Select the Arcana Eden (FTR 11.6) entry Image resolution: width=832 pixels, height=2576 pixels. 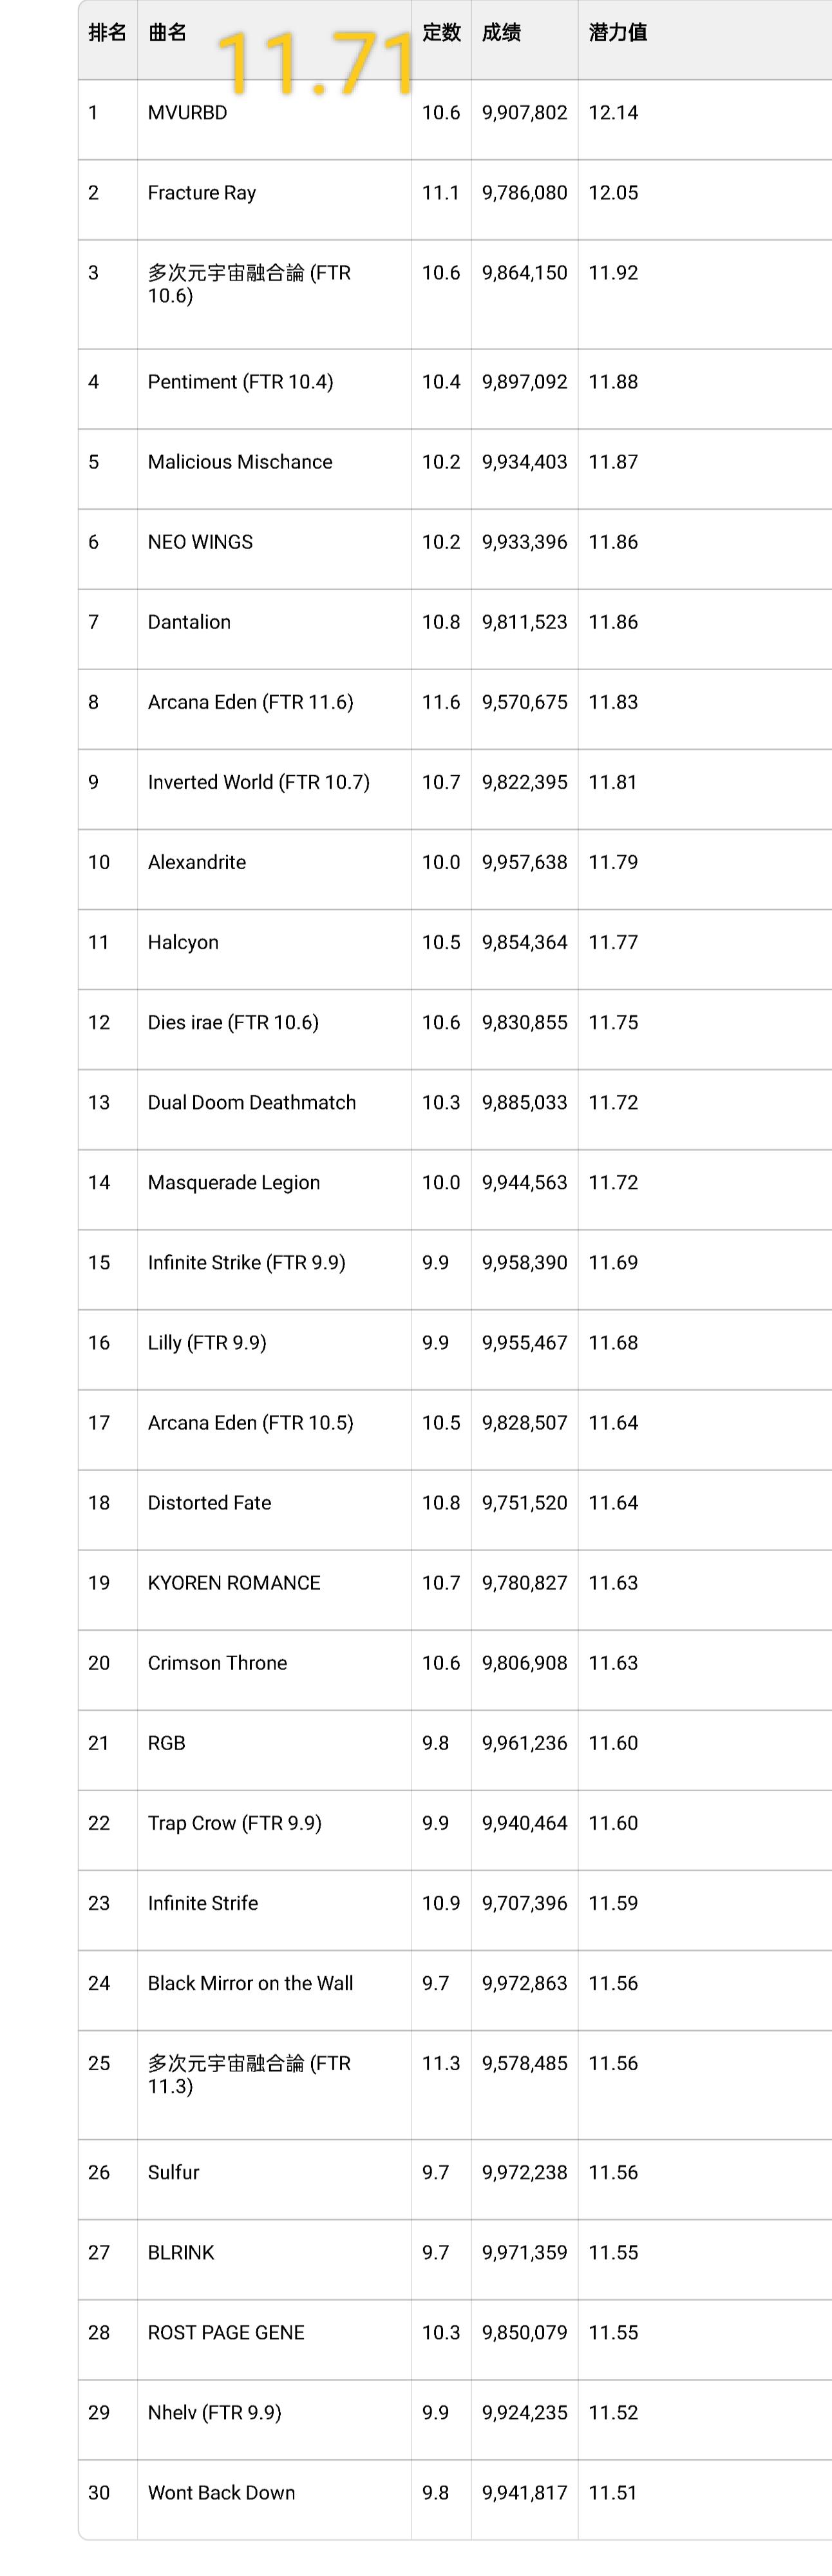pyautogui.click(x=250, y=702)
